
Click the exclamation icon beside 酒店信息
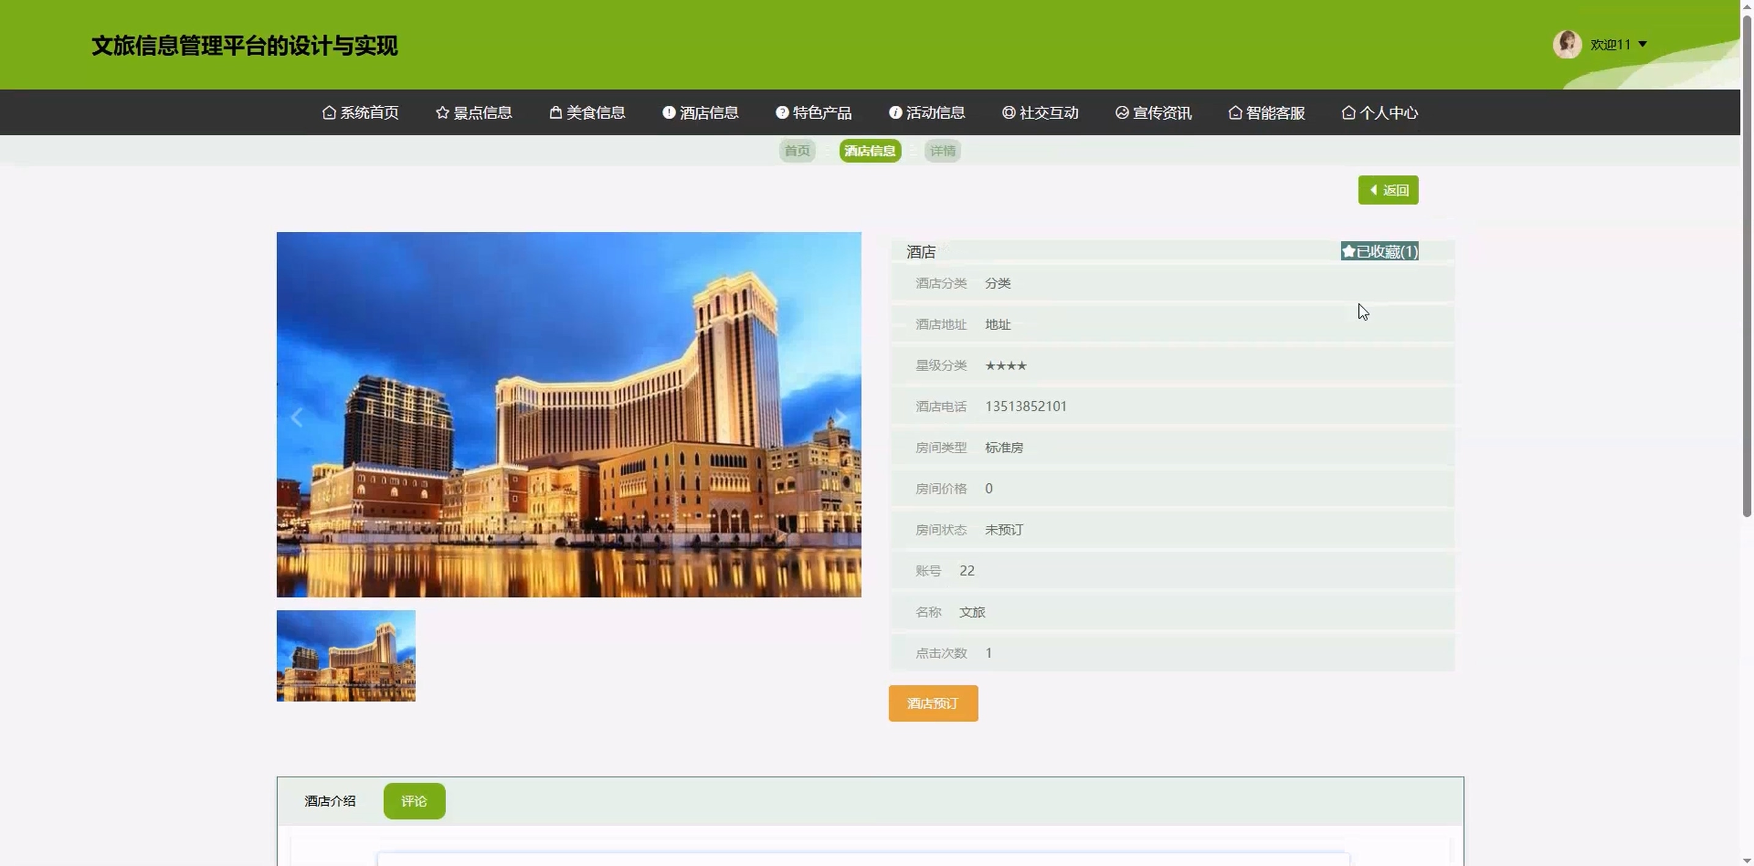point(668,113)
